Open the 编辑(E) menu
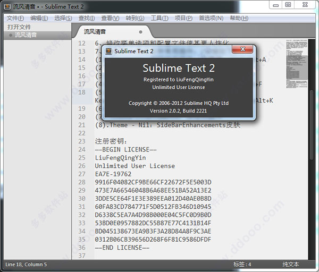 (39, 18)
